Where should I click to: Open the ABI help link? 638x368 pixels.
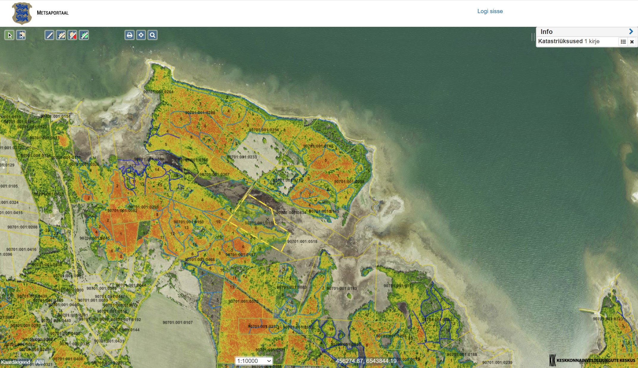[40, 362]
